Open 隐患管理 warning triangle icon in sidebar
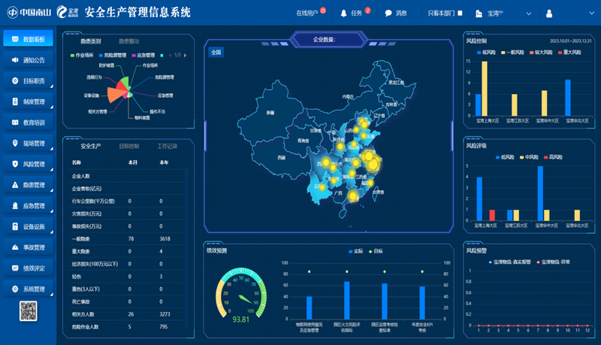Screen dimensions: 601x345 click(15, 185)
